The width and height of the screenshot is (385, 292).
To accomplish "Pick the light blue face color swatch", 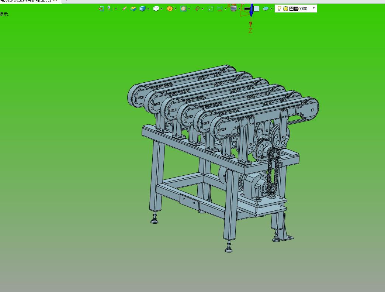I will [x=256, y=8].
